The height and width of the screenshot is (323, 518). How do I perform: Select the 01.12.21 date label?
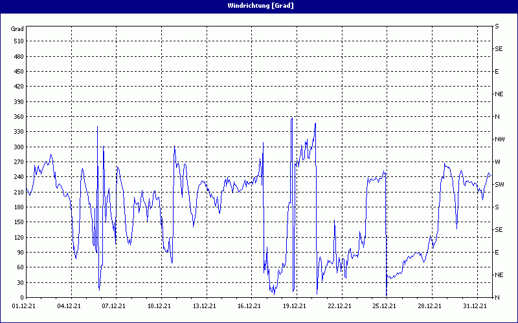tap(24, 306)
